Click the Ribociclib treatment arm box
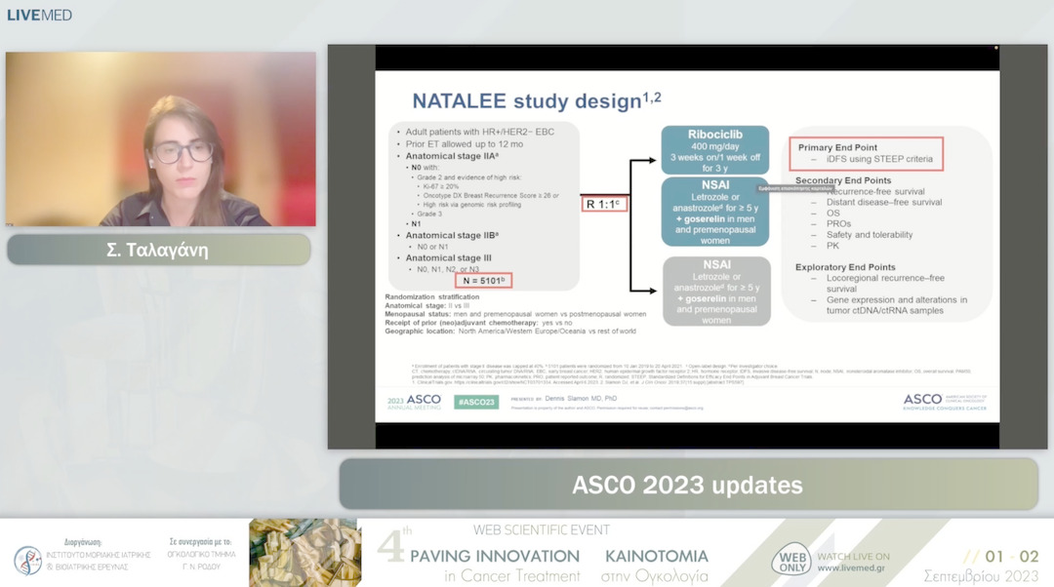 pos(715,150)
